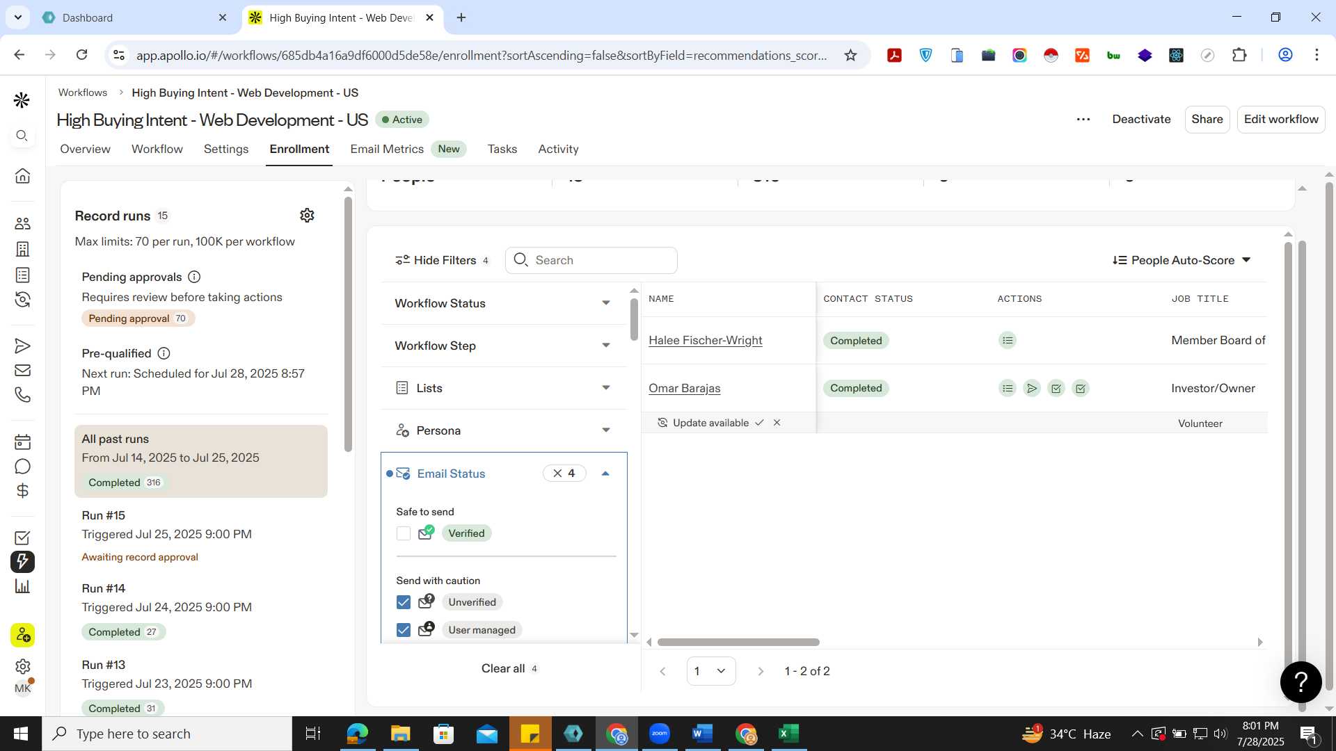The height and width of the screenshot is (751, 1336).
Task: Open Record runs settings gear
Action: pos(307,216)
